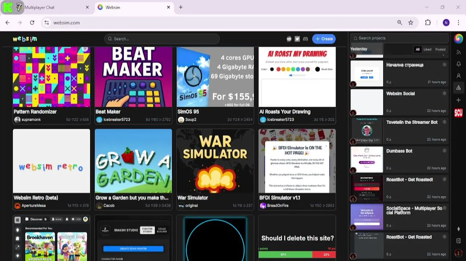Select the Posted projects filter tab

pos(440,49)
